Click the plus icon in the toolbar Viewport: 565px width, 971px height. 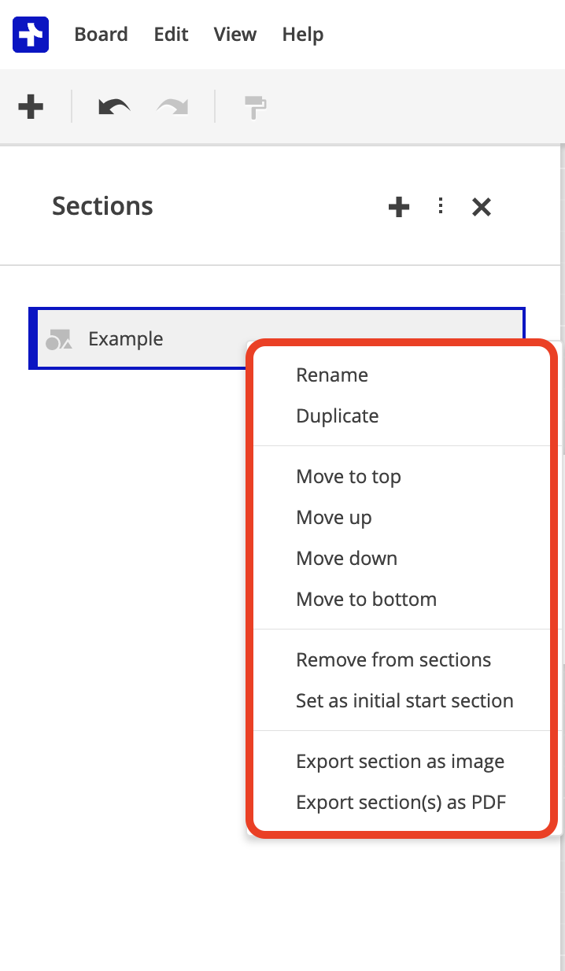31,106
